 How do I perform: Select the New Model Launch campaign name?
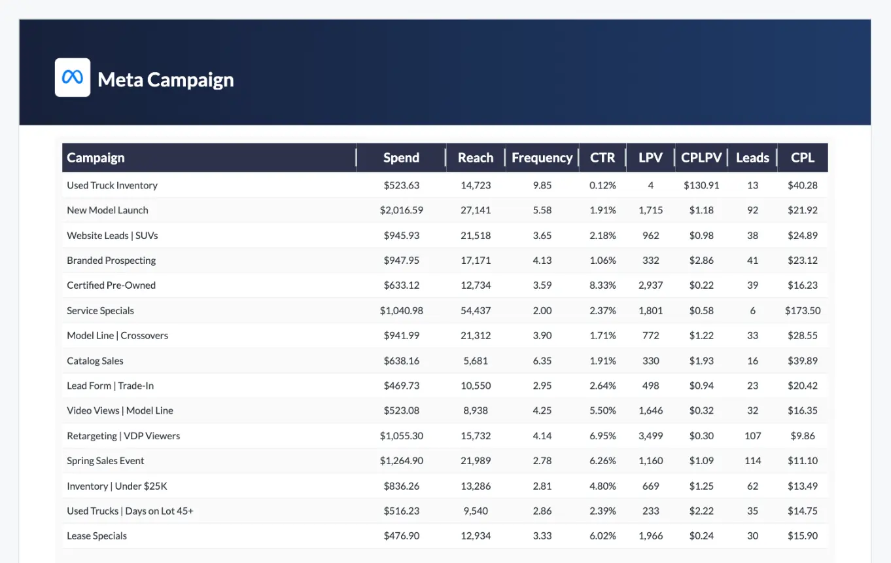tap(107, 210)
